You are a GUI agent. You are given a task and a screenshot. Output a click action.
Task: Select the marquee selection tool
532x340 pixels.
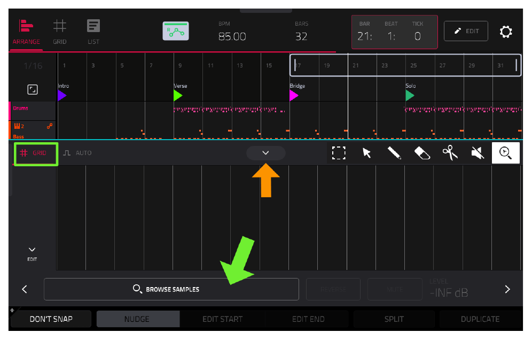point(339,153)
